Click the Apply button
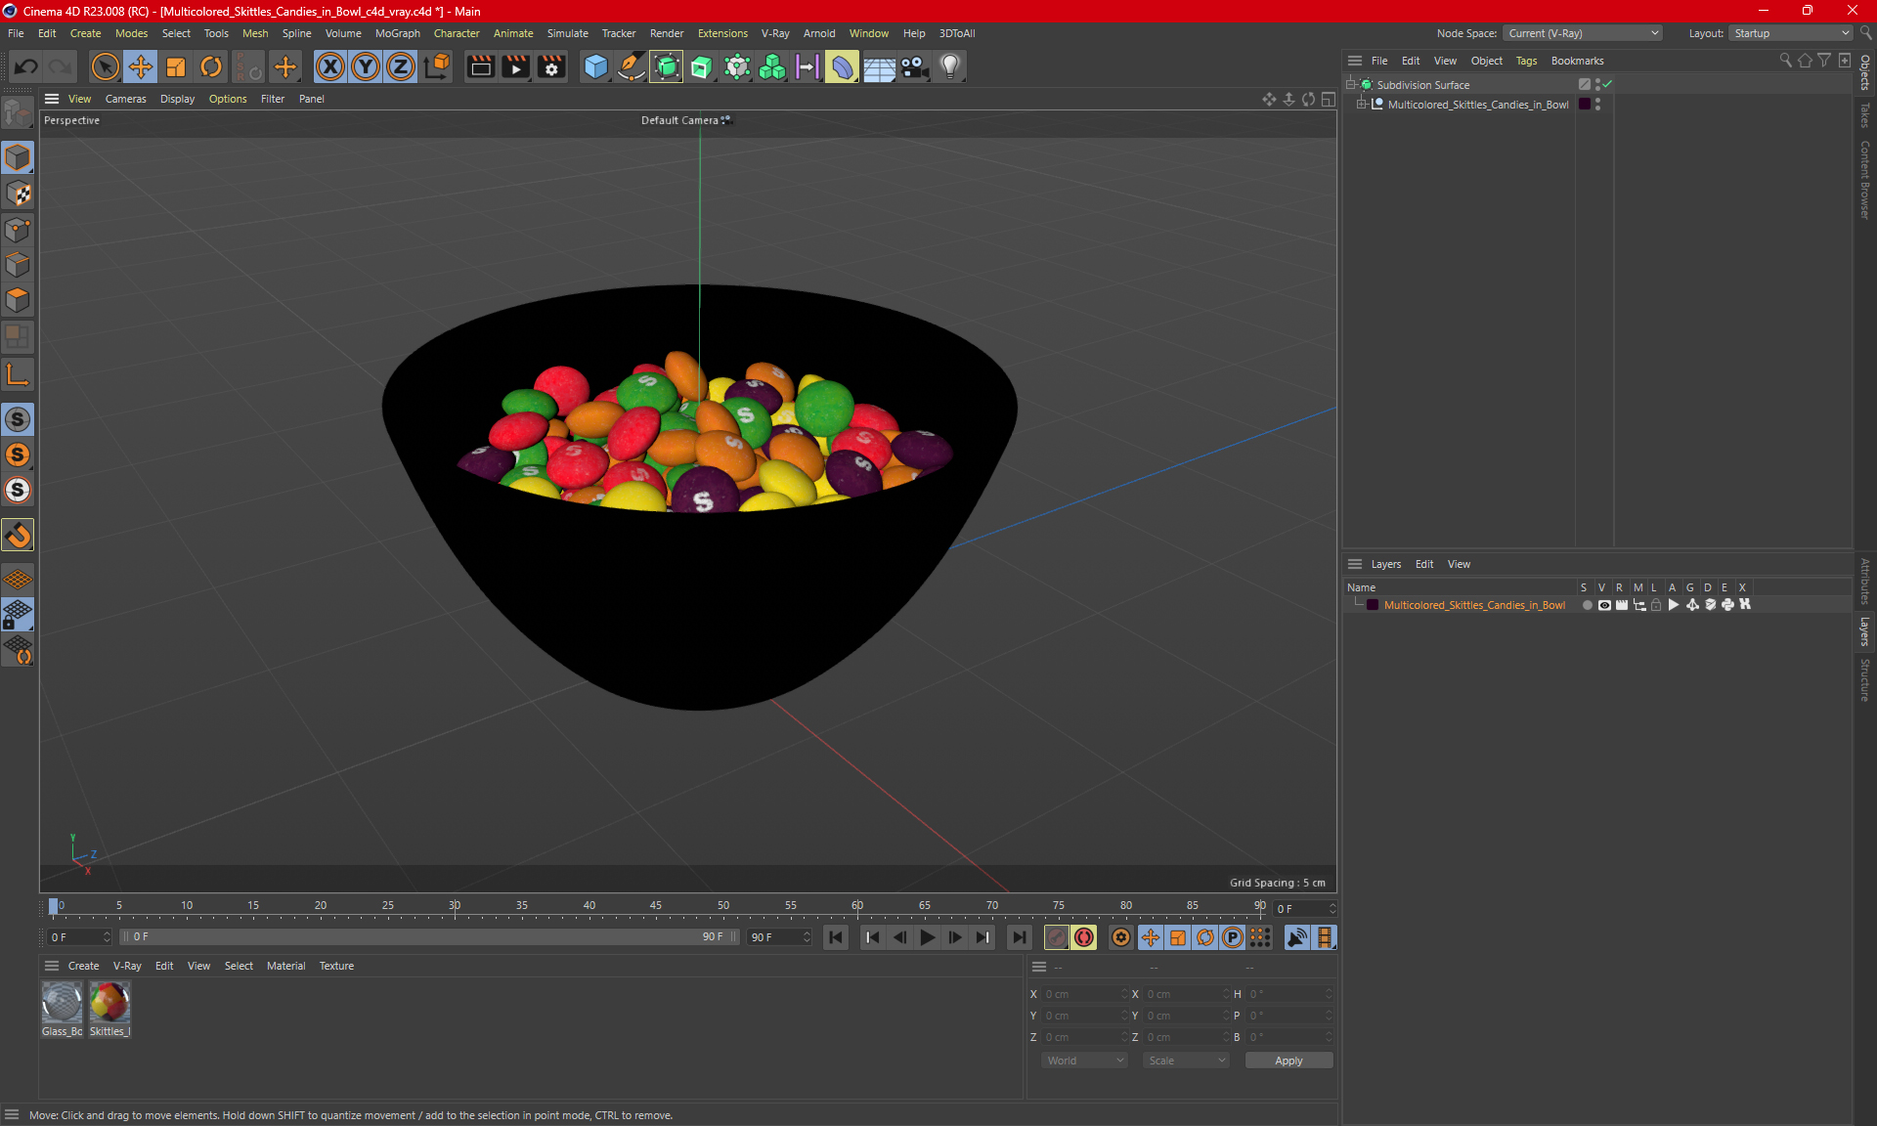Viewport: 1877px width, 1126px height. click(1288, 1061)
